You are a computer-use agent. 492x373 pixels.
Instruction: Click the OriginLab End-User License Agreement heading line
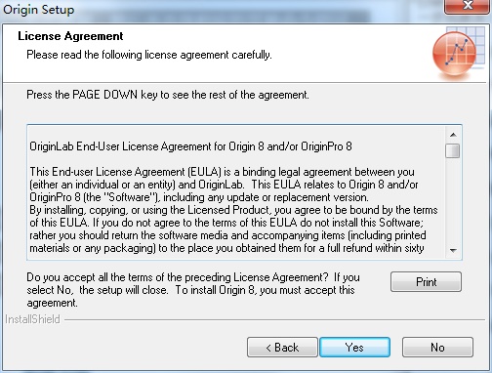coord(190,146)
